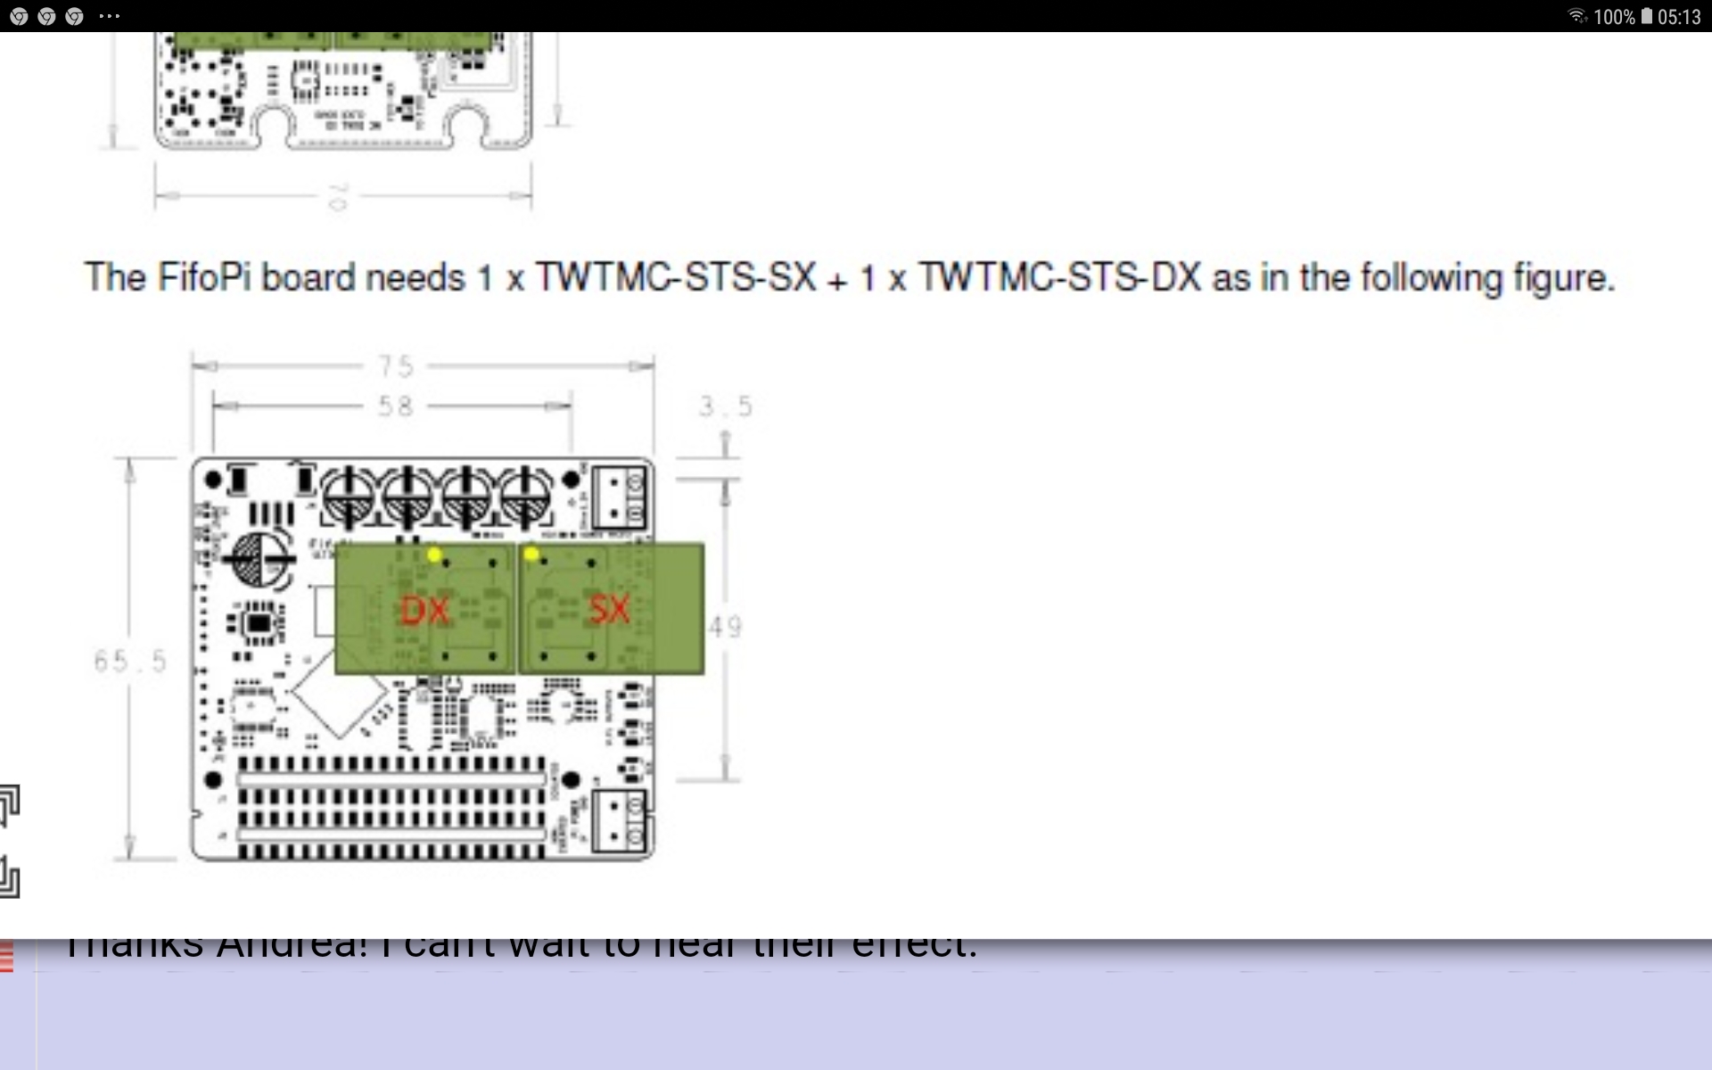
Task: Tap the 100% battery percentage text
Action: click(1614, 17)
